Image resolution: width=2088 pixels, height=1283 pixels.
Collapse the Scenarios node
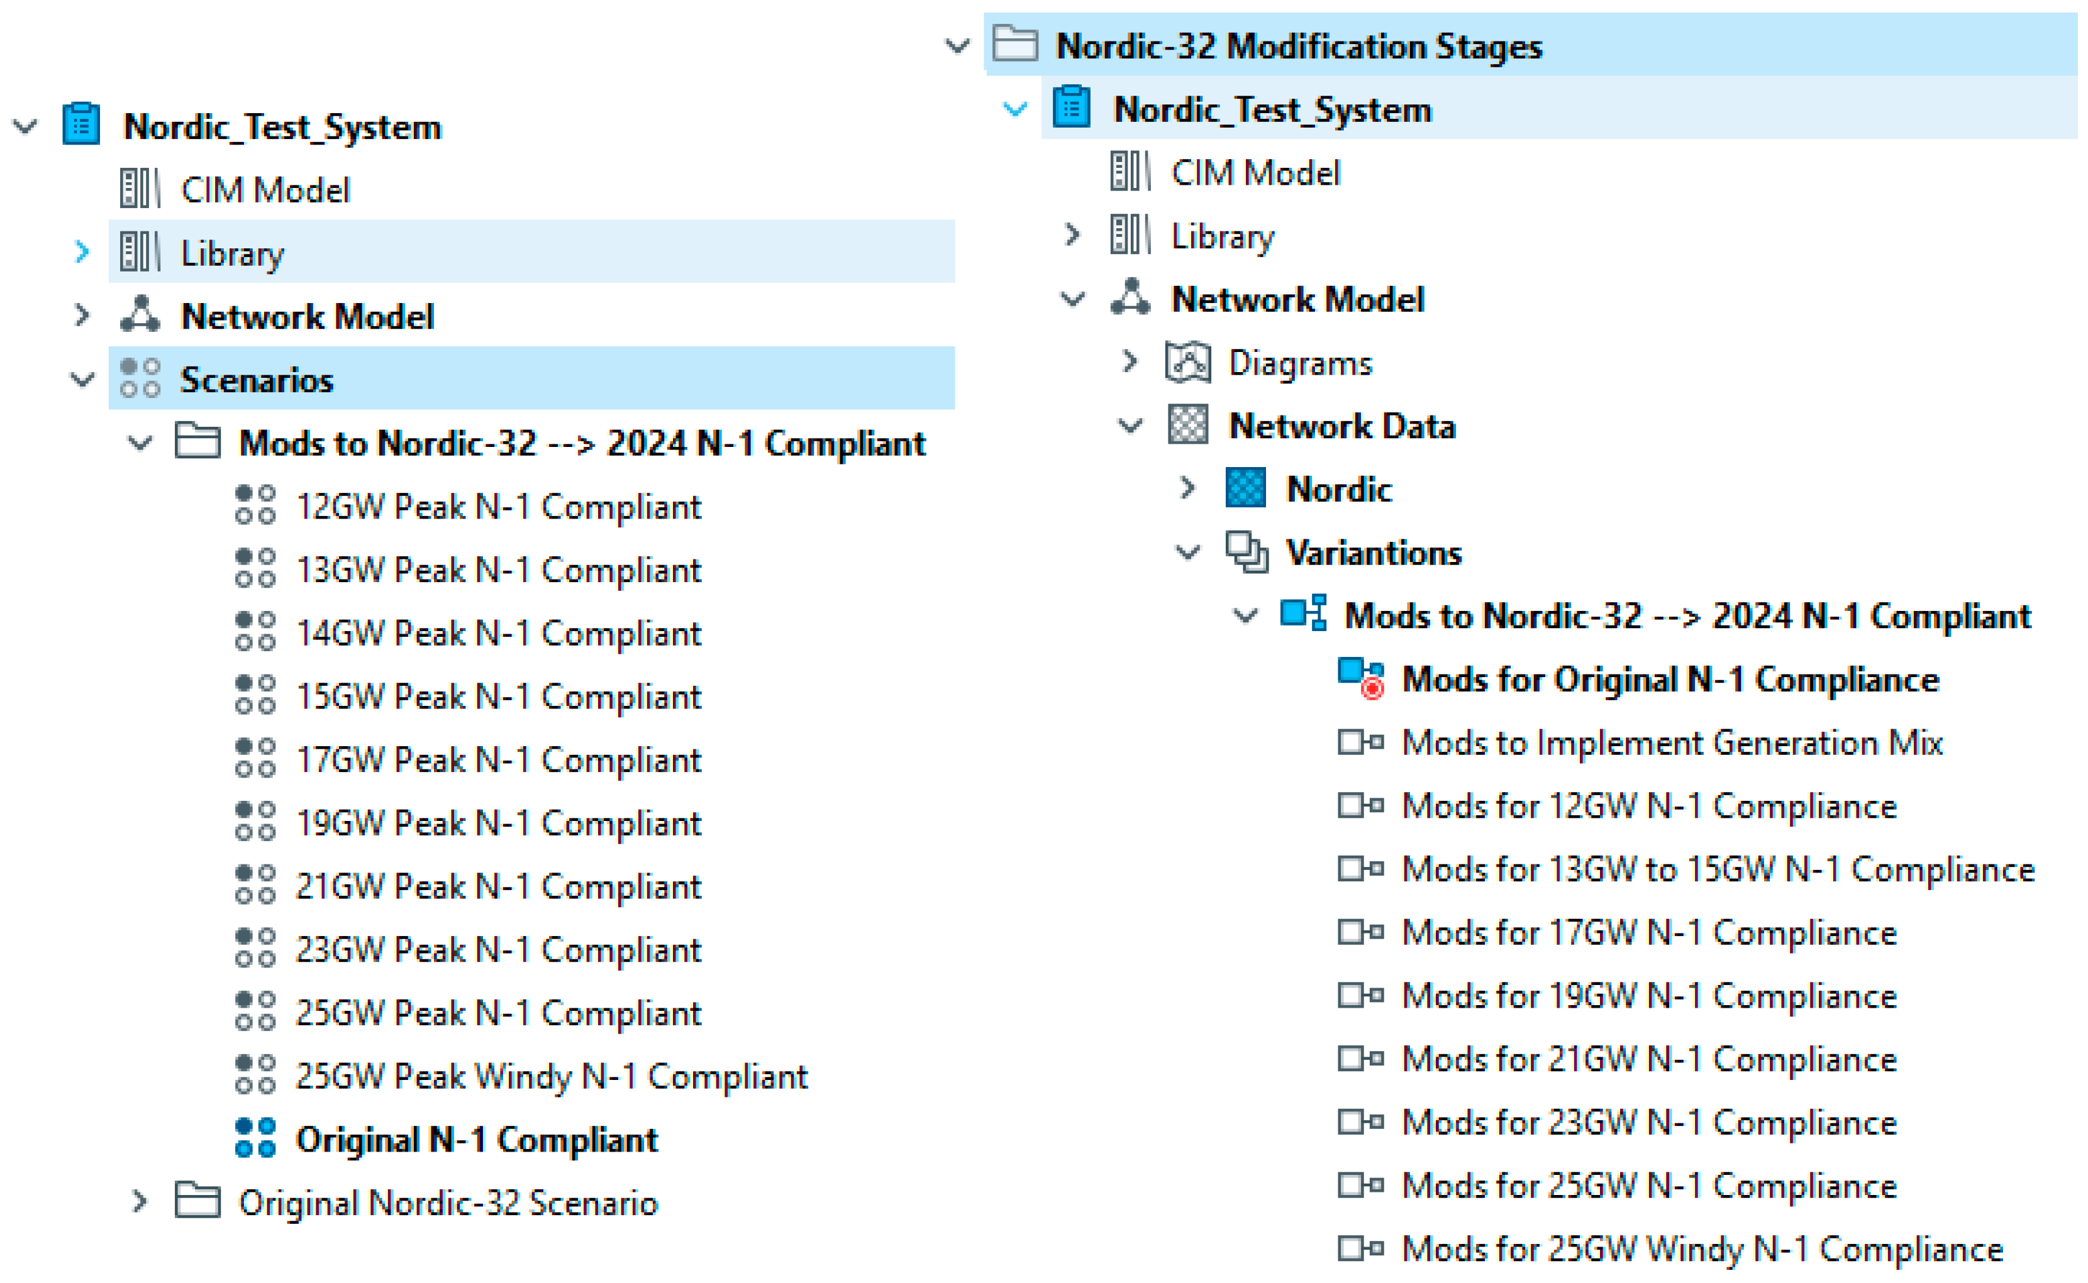tap(82, 378)
